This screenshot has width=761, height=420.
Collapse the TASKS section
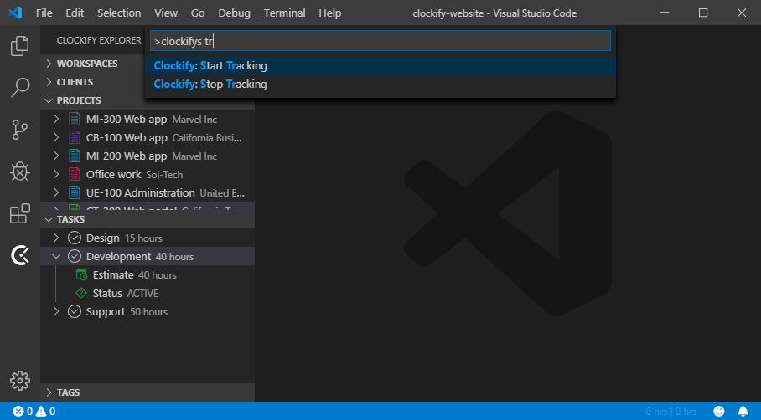tap(49, 219)
